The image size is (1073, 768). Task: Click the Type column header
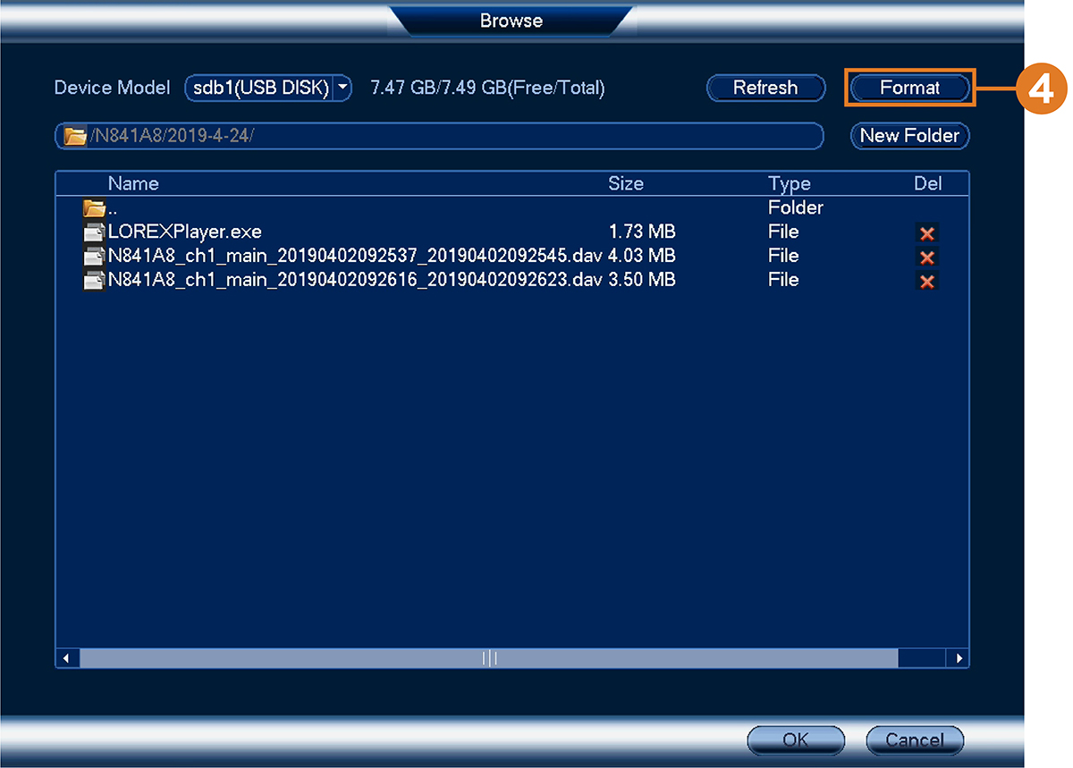pos(789,183)
